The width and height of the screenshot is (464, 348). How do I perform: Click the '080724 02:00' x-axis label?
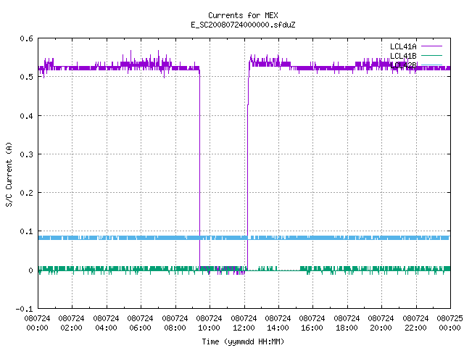[x=71, y=323]
